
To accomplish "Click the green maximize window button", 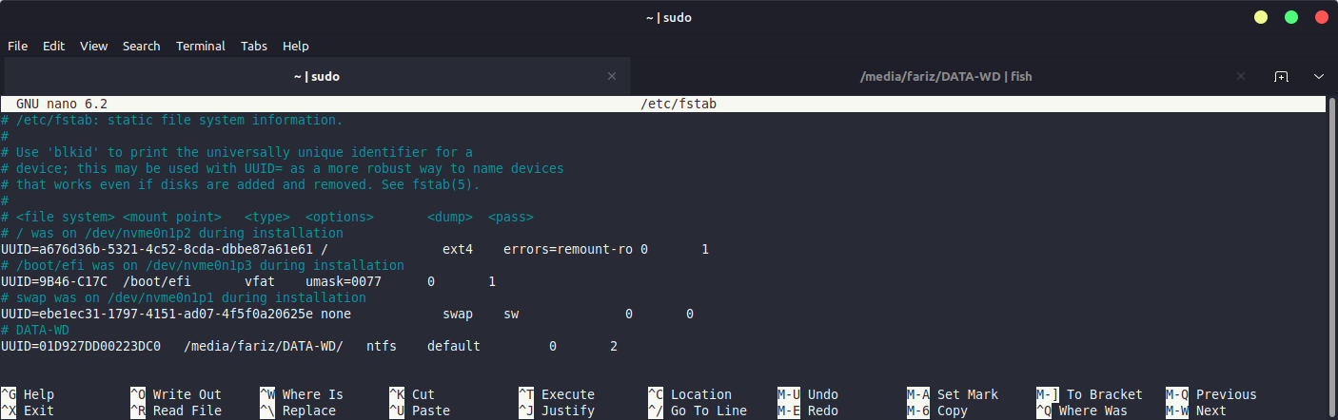I will [x=1291, y=17].
